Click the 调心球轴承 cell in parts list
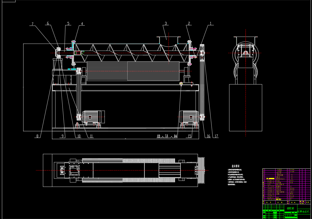This screenshot has width=312, height=219. (x=280, y=184)
